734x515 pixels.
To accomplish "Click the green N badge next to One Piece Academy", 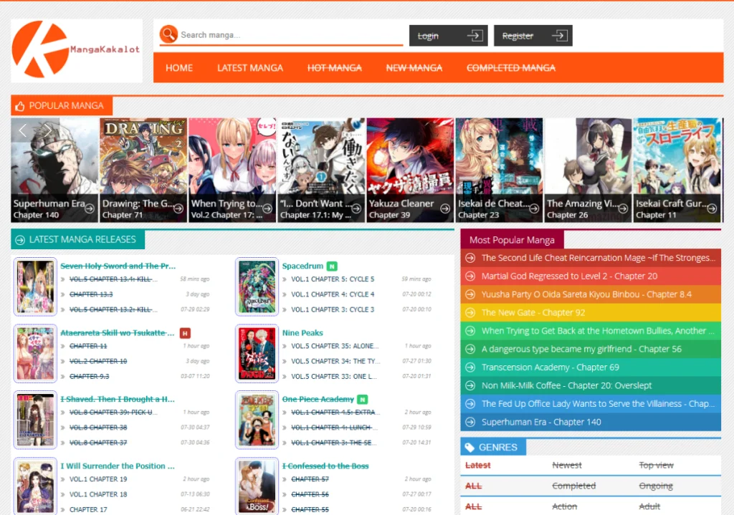I will (362, 400).
